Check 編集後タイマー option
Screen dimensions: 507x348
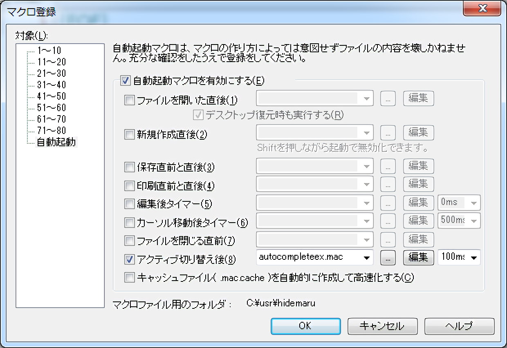click(129, 203)
